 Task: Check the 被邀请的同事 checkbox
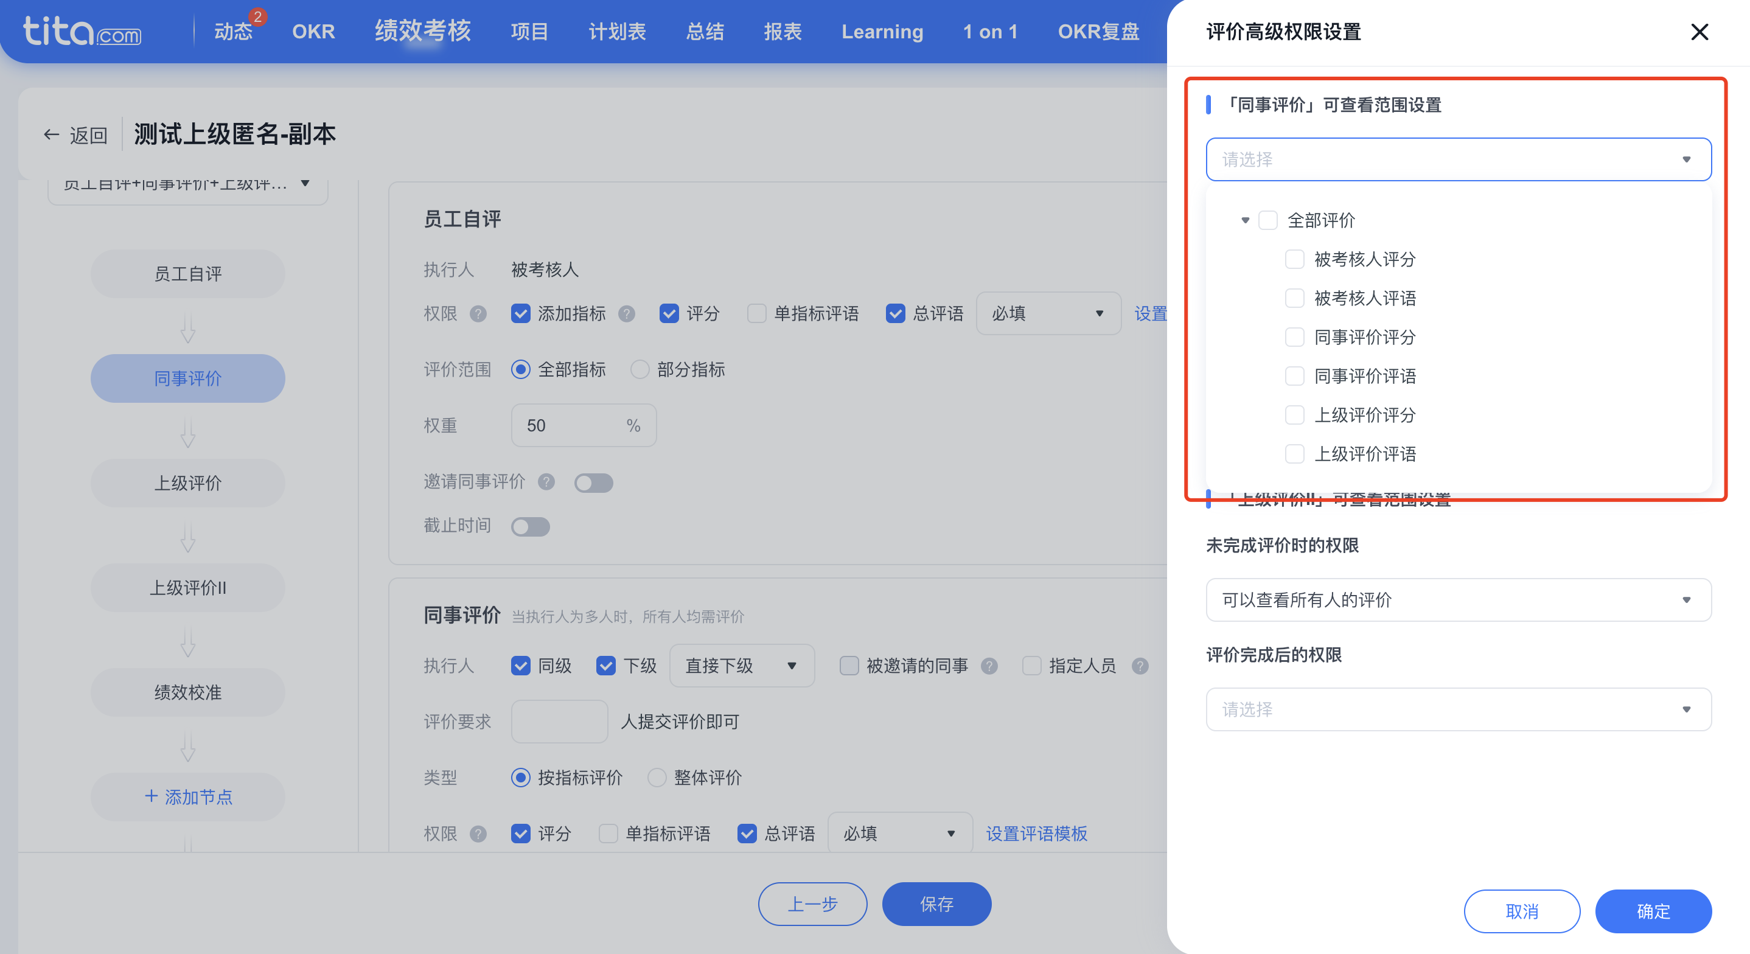pos(848,666)
